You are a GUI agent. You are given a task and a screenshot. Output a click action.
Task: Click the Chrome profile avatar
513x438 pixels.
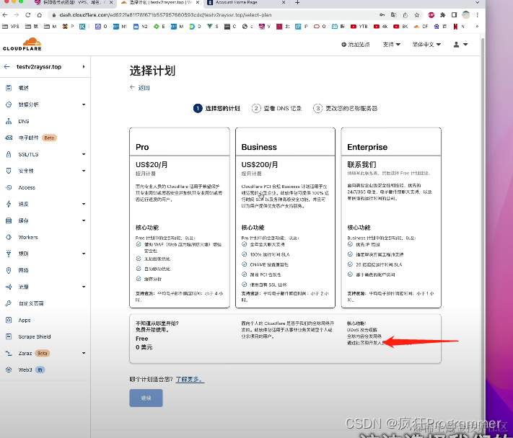point(466,15)
